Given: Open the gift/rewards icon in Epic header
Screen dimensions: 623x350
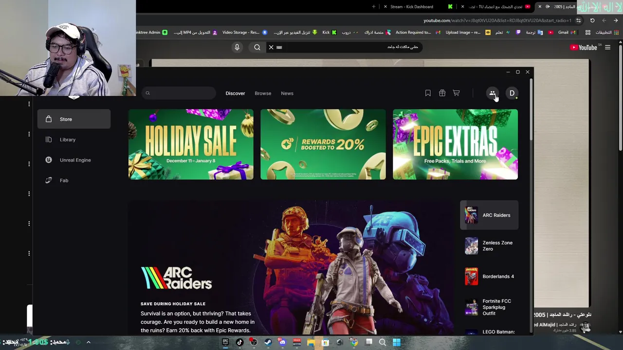Looking at the screenshot, I should 442,93.
